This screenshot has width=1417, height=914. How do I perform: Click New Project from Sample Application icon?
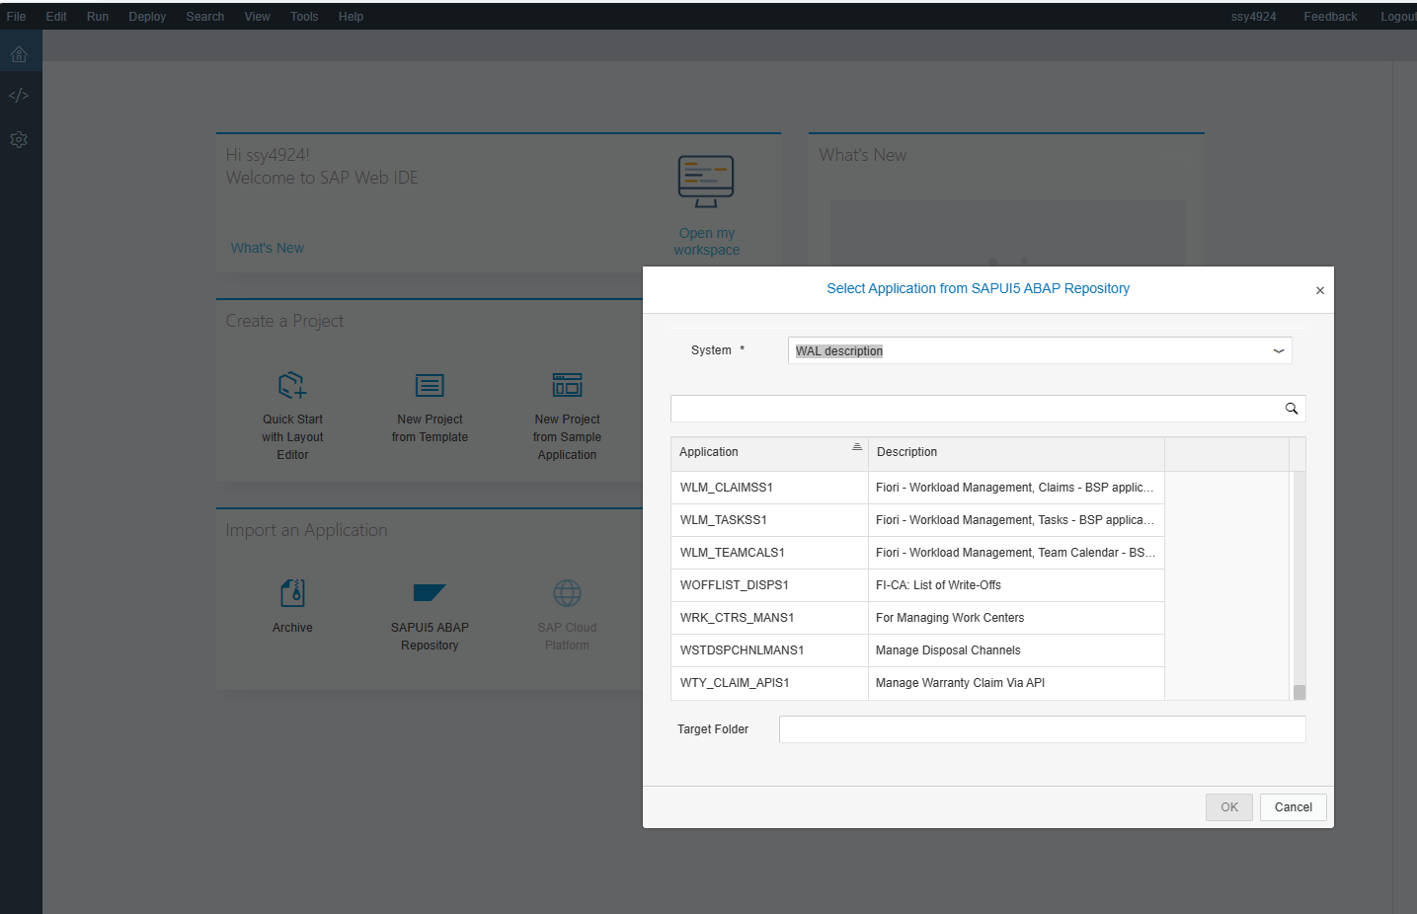tap(567, 384)
